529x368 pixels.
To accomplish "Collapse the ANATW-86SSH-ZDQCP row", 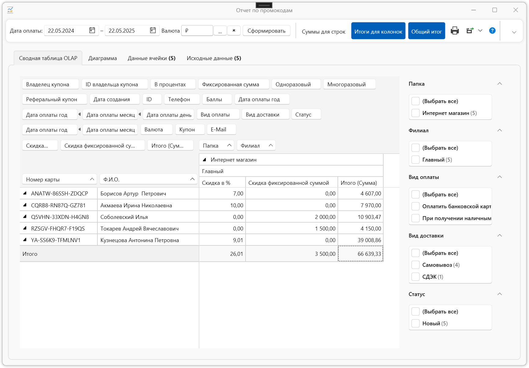I will click(25, 193).
